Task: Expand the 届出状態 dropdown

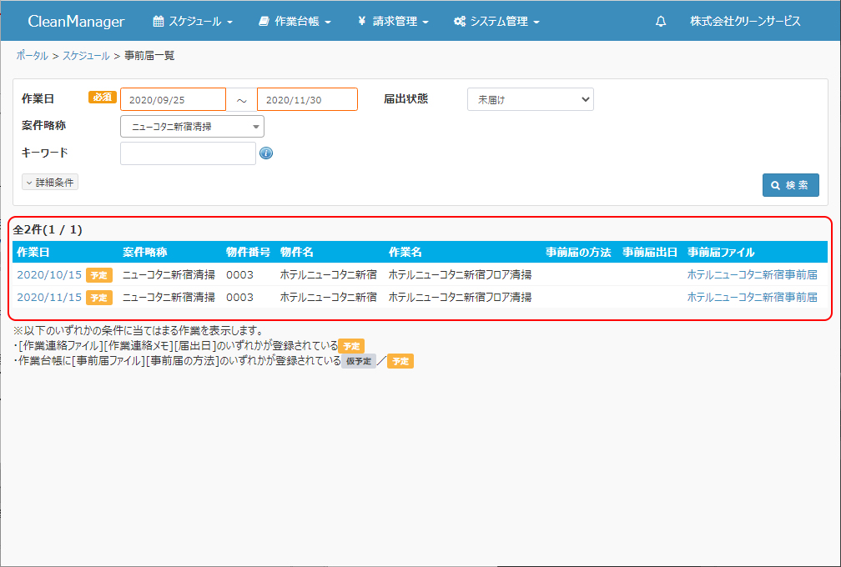Action: coord(530,99)
